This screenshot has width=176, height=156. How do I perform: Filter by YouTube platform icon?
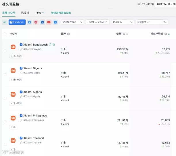[49, 22]
